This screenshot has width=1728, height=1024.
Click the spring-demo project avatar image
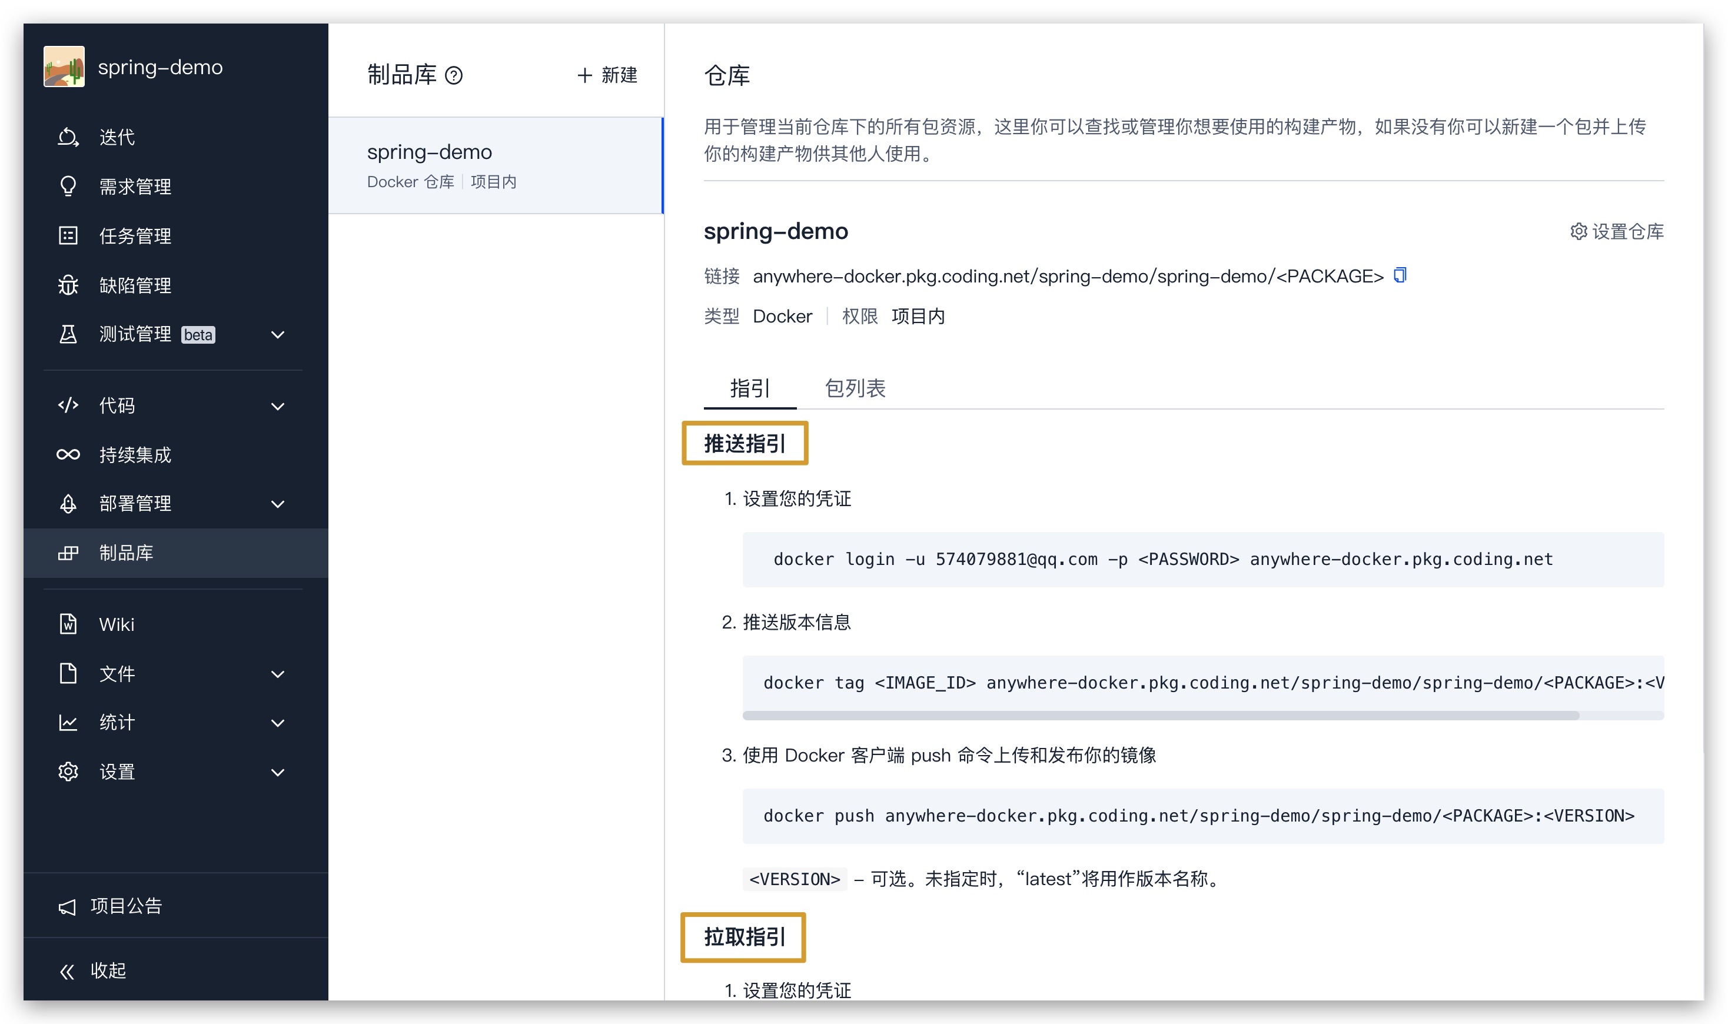pyautogui.click(x=64, y=67)
